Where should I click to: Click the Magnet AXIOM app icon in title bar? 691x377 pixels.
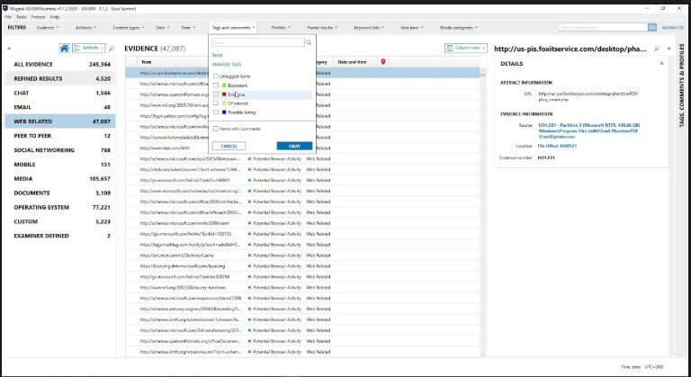coord(5,8)
